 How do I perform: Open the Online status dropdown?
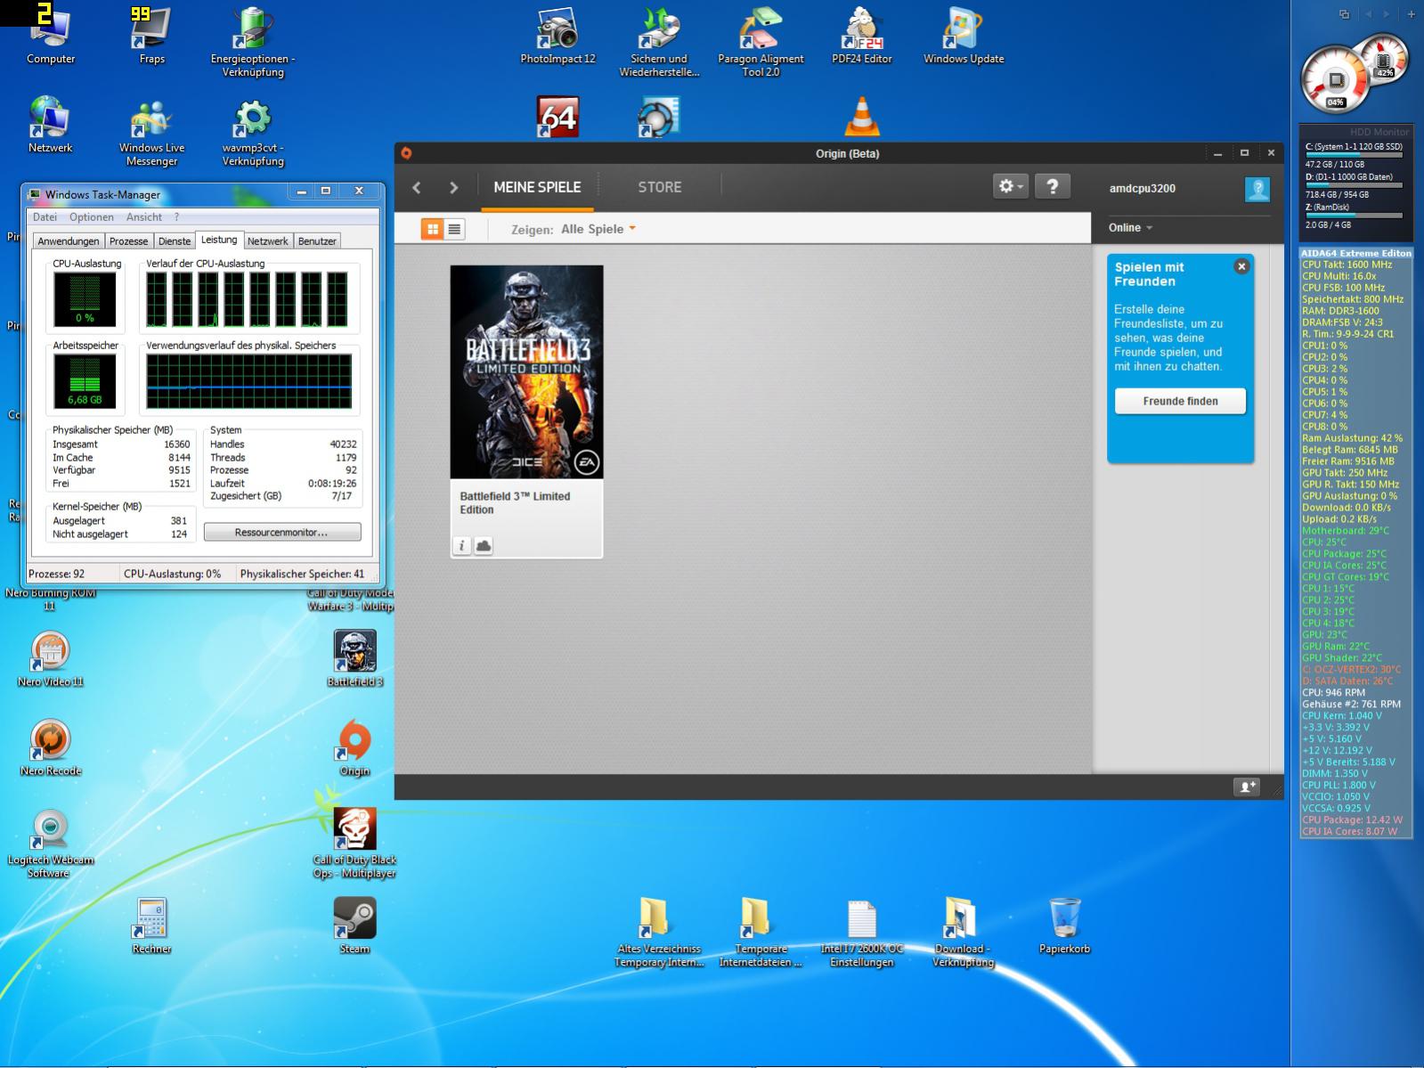1131,227
